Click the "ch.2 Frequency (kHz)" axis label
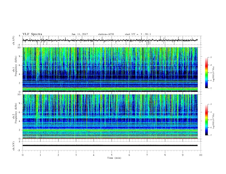This screenshot has height=174, width=226. coord(15,113)
